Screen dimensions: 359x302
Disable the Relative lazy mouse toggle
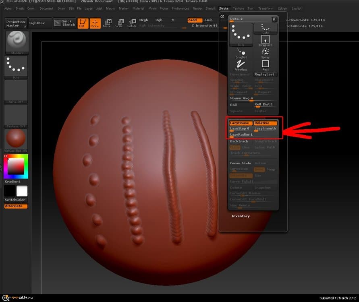click(x=266, y=123)
